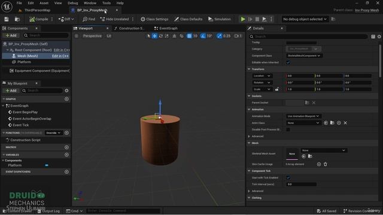The height and width of the screenshot is (215, 383).
Task: Toggle Editable when Inherited checkbox
Action: click(288, 62)
